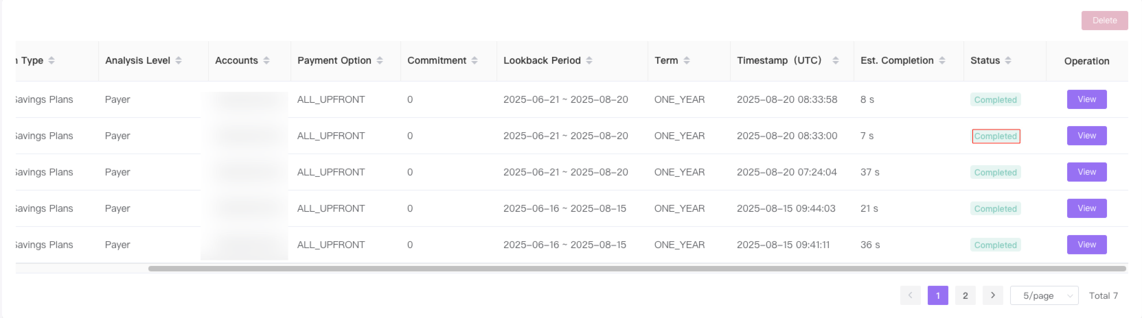The height and width of the screenshot is (318, 1142).
Task: Sort by Analysis Level column icon
Action: [x=179, y=60]
